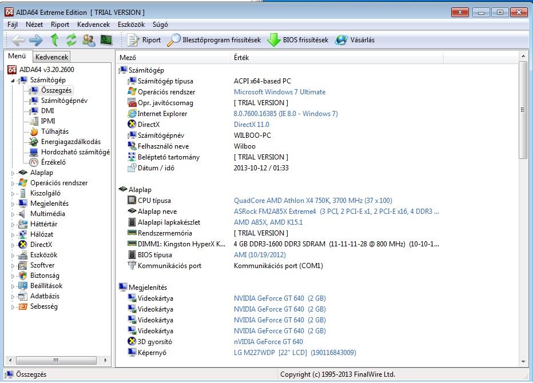Select the Érzékelő gauge item
The width and height of the screenshot is (533, 383).
53,162
